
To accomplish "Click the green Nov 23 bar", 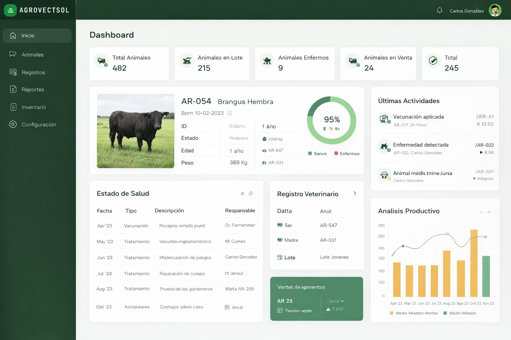I will (x=486, y=276).
